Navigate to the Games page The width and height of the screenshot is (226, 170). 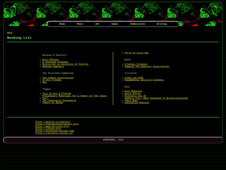(115, 24)
